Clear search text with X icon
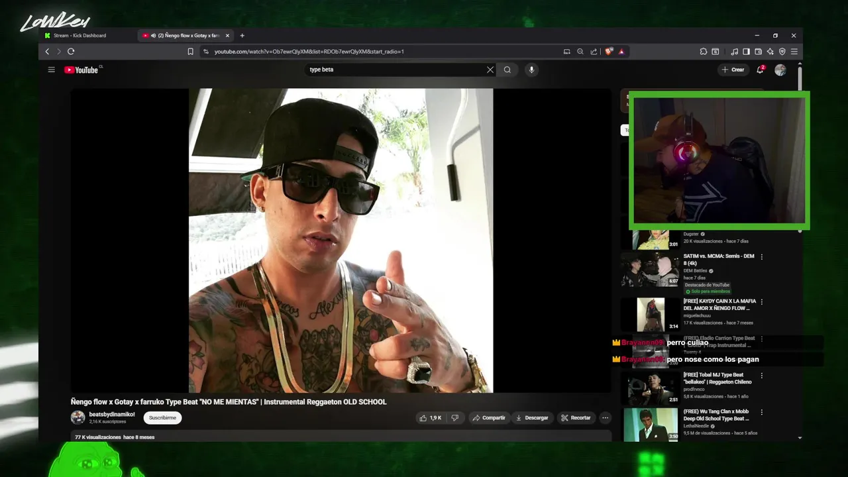This screenshot has width=848, height=477. [490, 70]
